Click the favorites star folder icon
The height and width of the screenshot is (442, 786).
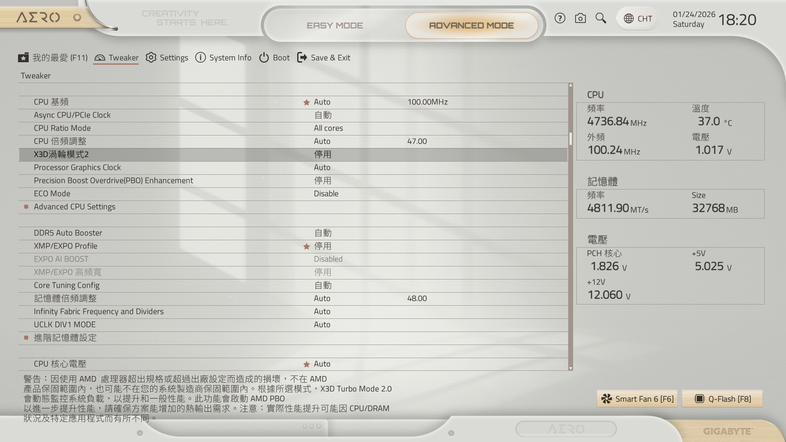[x=23, y=58]
